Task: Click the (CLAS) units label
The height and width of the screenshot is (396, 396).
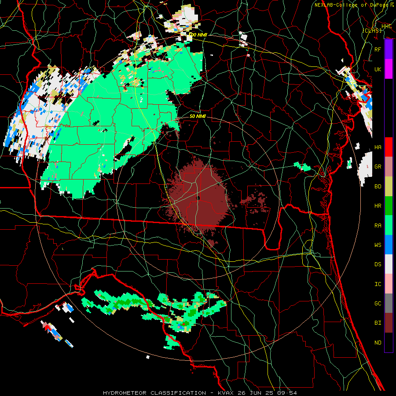Action: coord(372,30)
